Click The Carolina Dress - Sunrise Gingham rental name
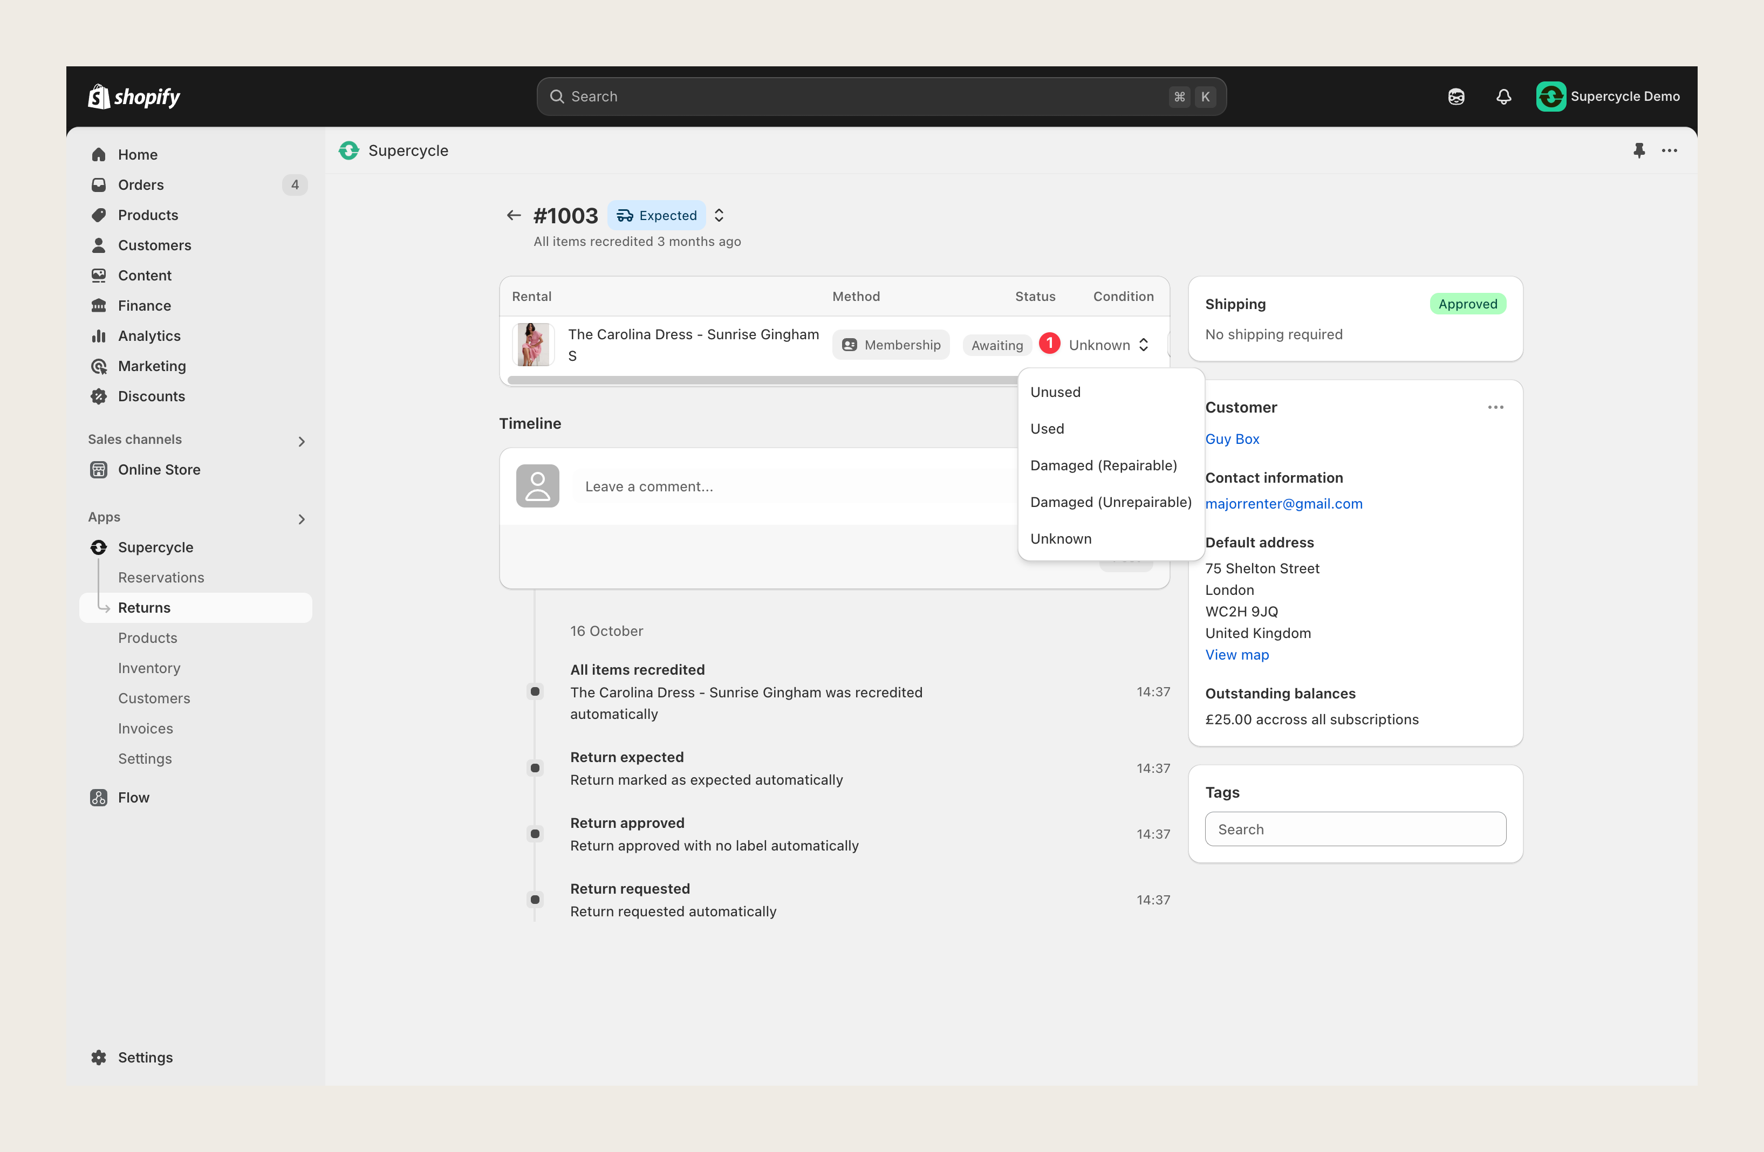The image size is (1764, 1152). (x=693, y=334)
